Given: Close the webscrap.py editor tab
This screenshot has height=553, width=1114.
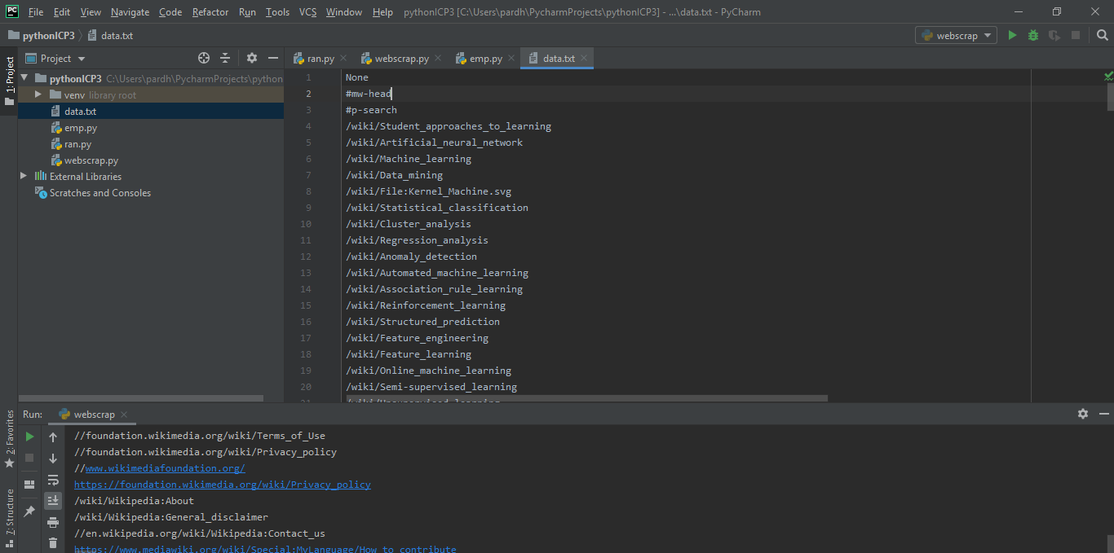Looking at the screenshot, I should (x=438, y=58).
